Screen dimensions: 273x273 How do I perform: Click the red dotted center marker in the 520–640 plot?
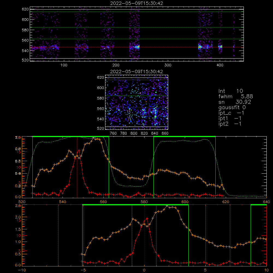click(x=77, y=167)
